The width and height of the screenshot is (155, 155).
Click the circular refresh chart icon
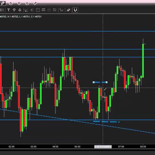(x=11, y=3)
